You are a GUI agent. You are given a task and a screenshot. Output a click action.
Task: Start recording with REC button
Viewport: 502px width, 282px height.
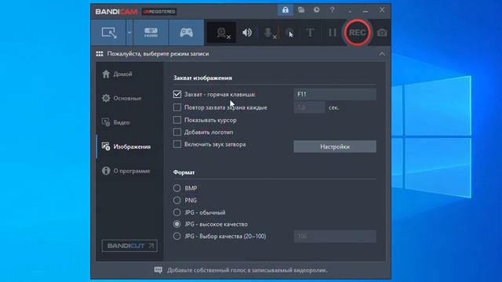click(357, 33)
